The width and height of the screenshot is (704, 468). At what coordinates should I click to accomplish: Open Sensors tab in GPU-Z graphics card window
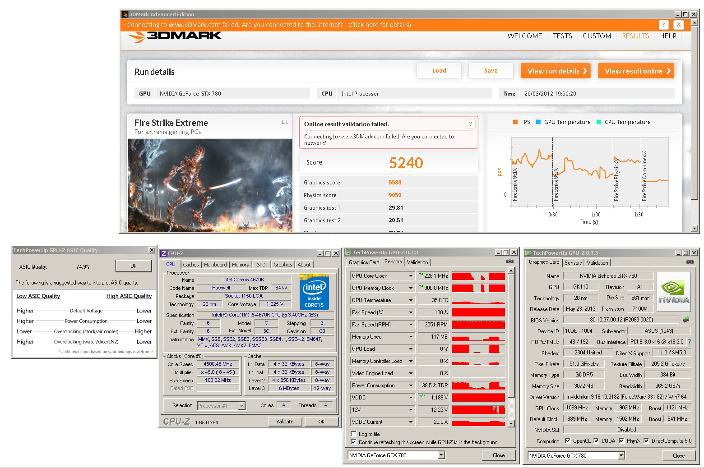click(573, 263)
